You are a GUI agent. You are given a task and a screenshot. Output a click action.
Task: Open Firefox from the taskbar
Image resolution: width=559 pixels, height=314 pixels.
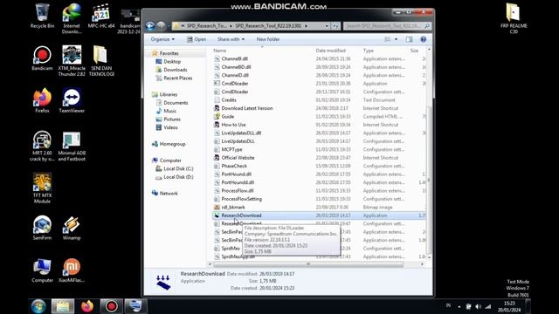87,306
